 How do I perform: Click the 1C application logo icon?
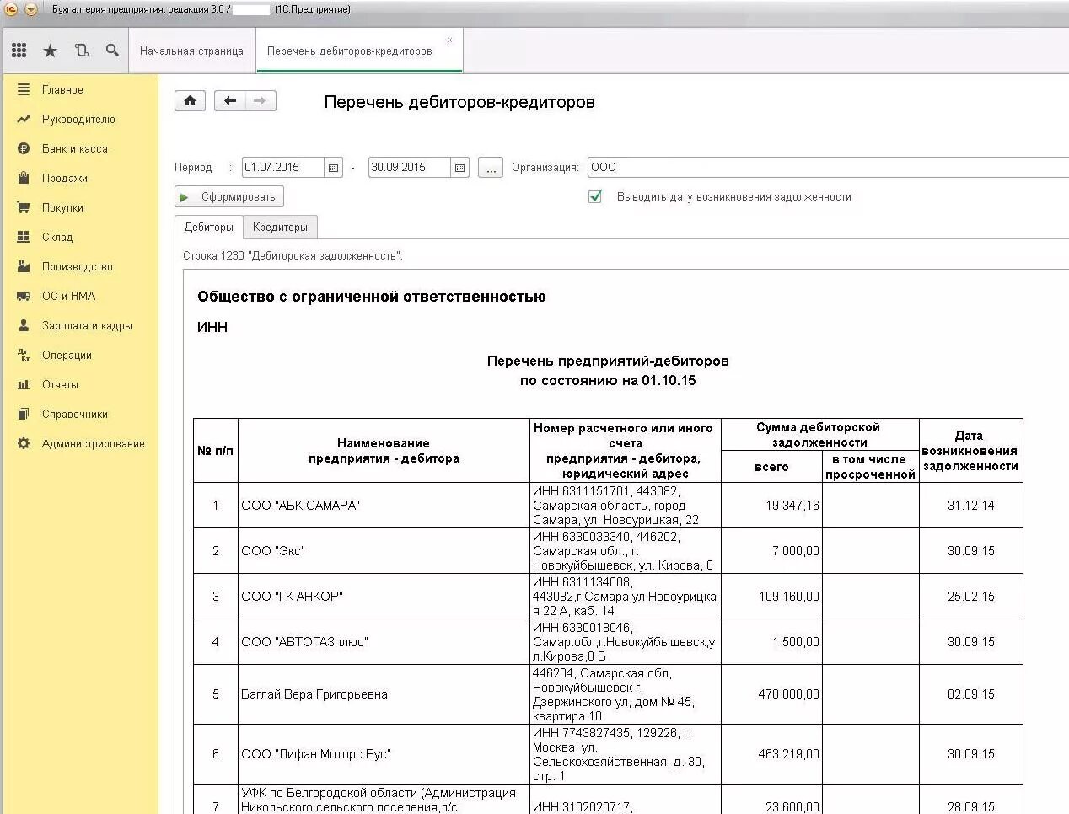[11, 9]
